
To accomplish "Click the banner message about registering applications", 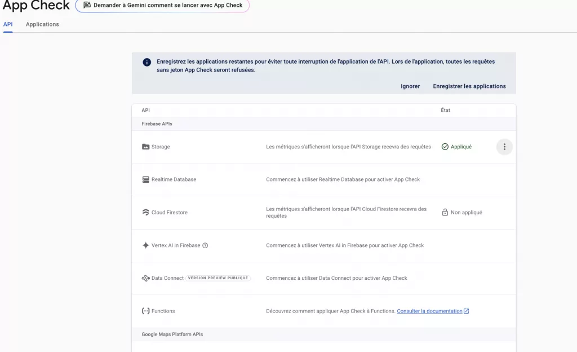I will (326, 65).
